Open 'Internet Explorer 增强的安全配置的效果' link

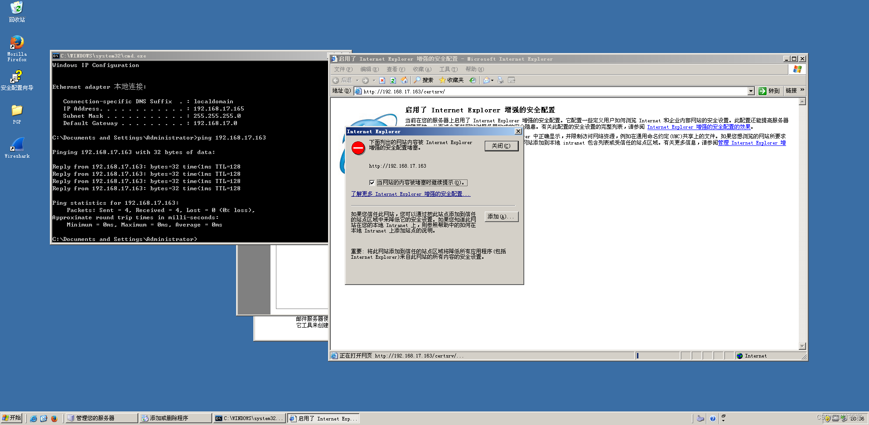pyautogui.click(x=699, y=127)
